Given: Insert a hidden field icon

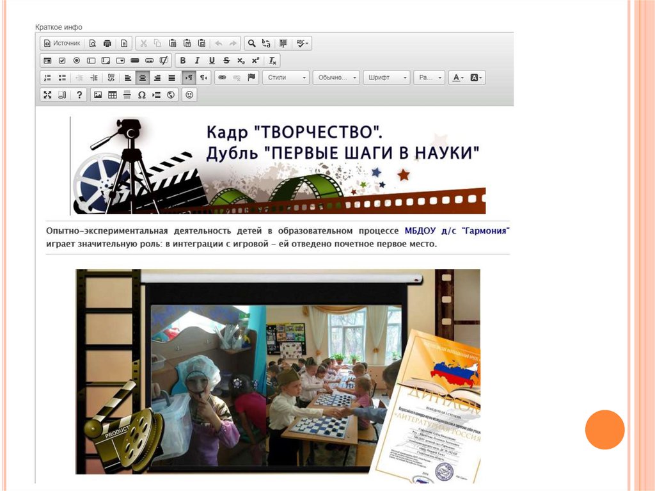Looking at the screenshot, I should 164,61.
